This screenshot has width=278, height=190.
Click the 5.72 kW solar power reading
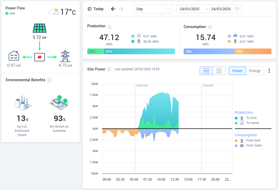(x=40, y=37)
